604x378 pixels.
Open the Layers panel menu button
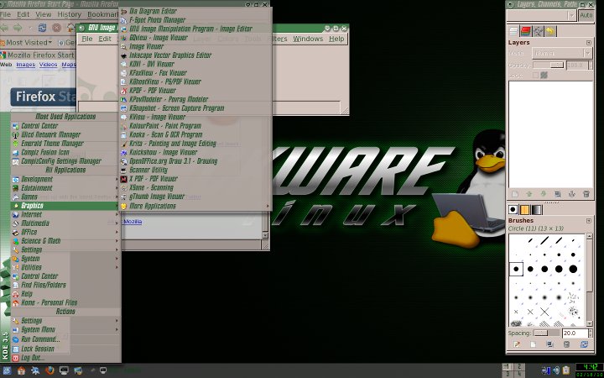(x=589, y=43)
